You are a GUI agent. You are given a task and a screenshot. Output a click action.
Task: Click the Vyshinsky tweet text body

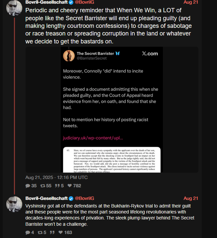click(110, 215)
